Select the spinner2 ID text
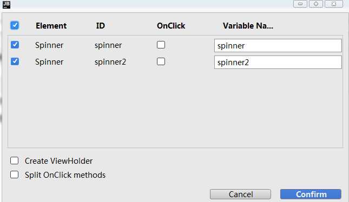Viewport: 349px width, 202px height. (x=110, y=62)
